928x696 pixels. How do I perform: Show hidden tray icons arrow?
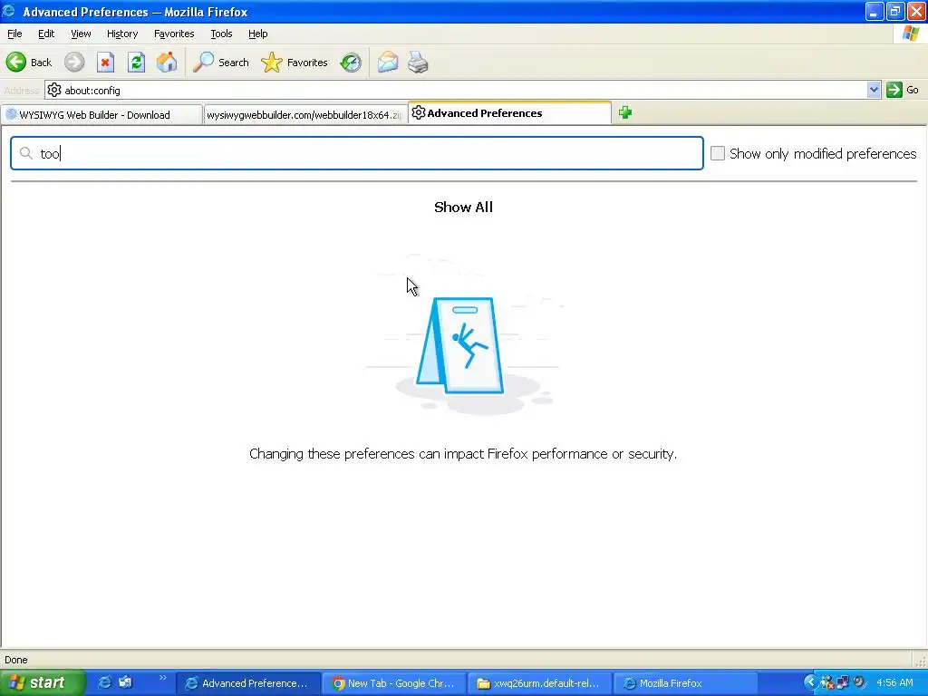click(x=811, y=682)
